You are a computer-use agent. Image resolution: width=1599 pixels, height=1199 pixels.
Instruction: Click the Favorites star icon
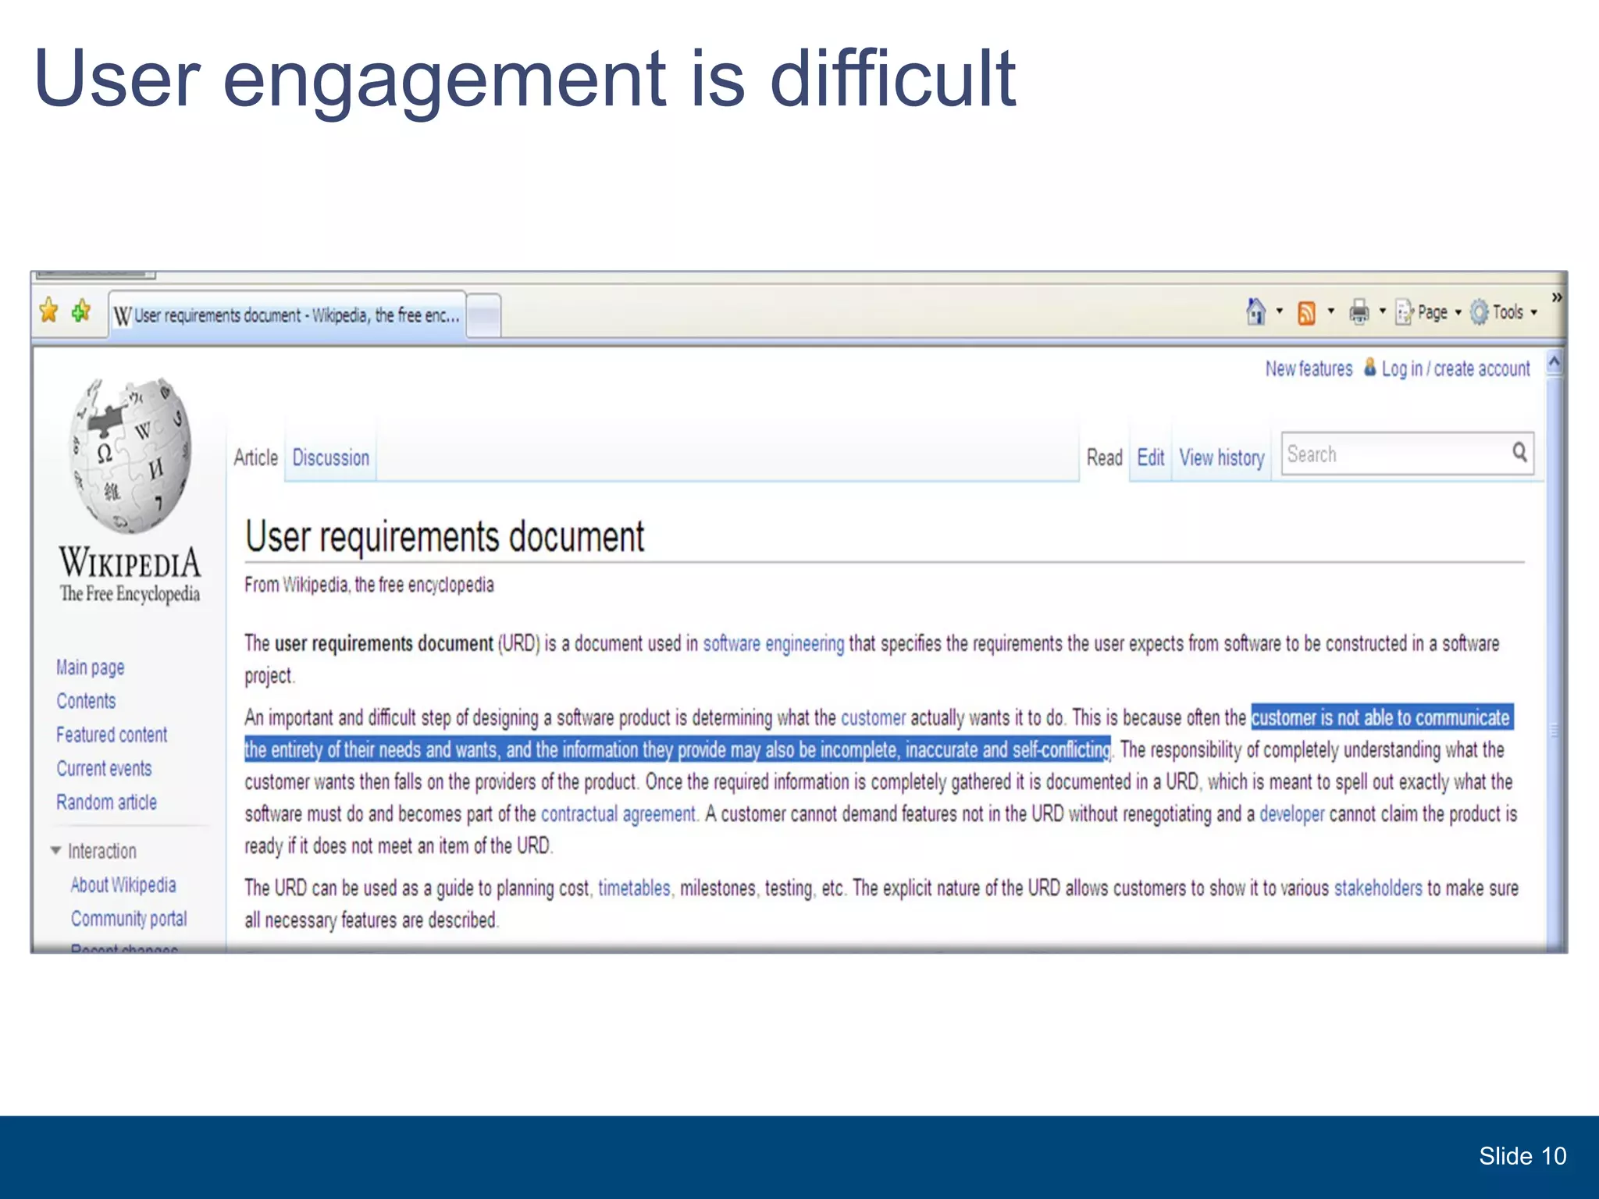[48, 311]
